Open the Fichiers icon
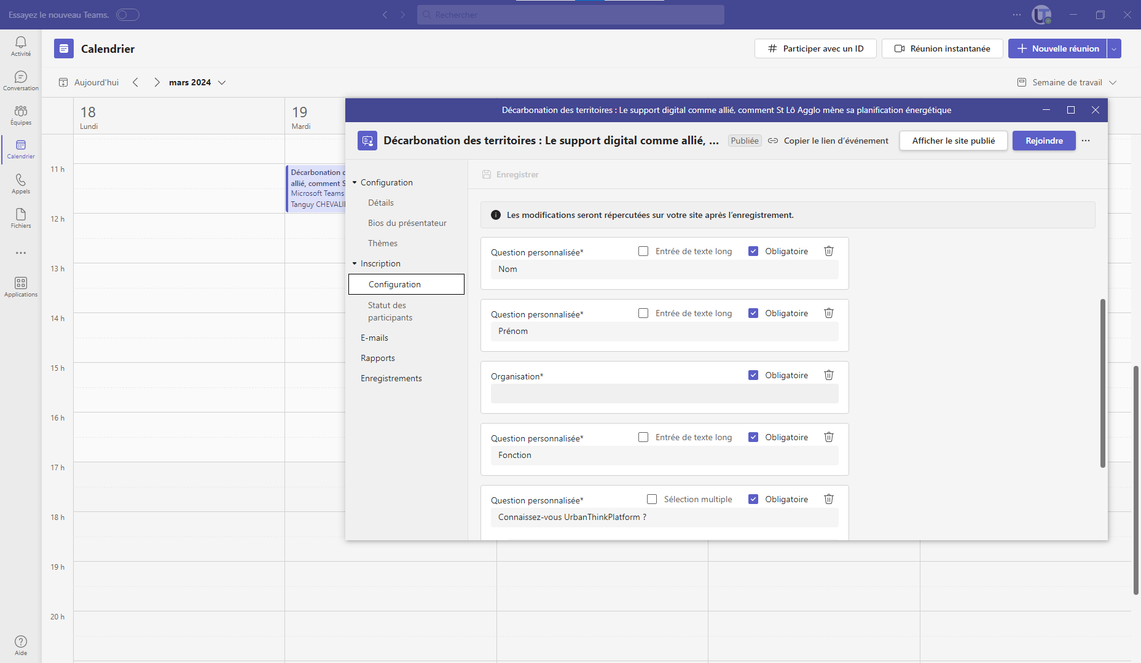Viewport: 1141px width, 663px height. point(21,218)
